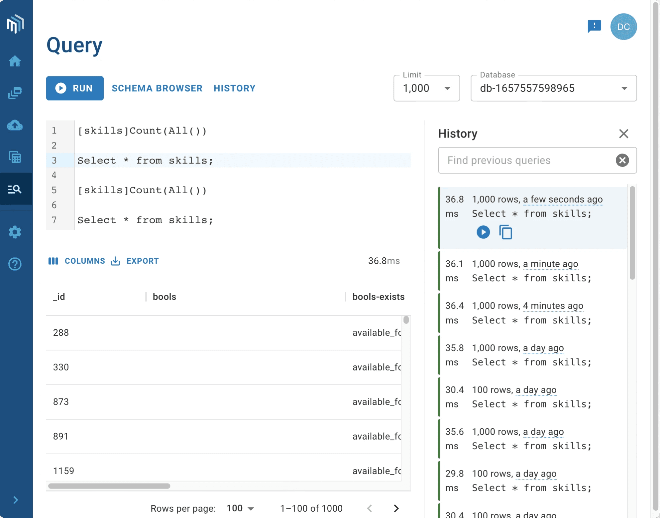This screenshot has width=660, height=518.
Task: Open the DC user avatar menu
Action: (x=623, y=27)
